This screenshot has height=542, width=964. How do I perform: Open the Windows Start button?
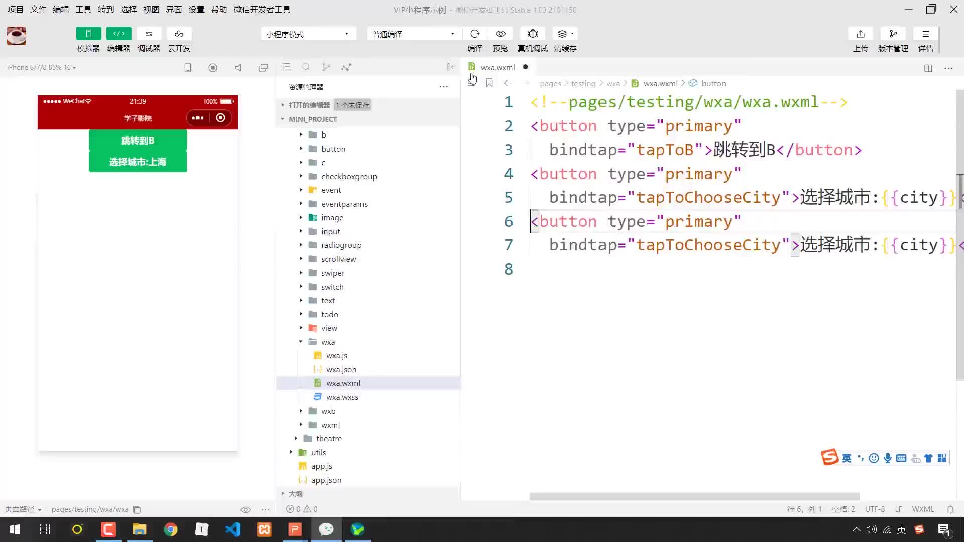[x=15, y=529]
